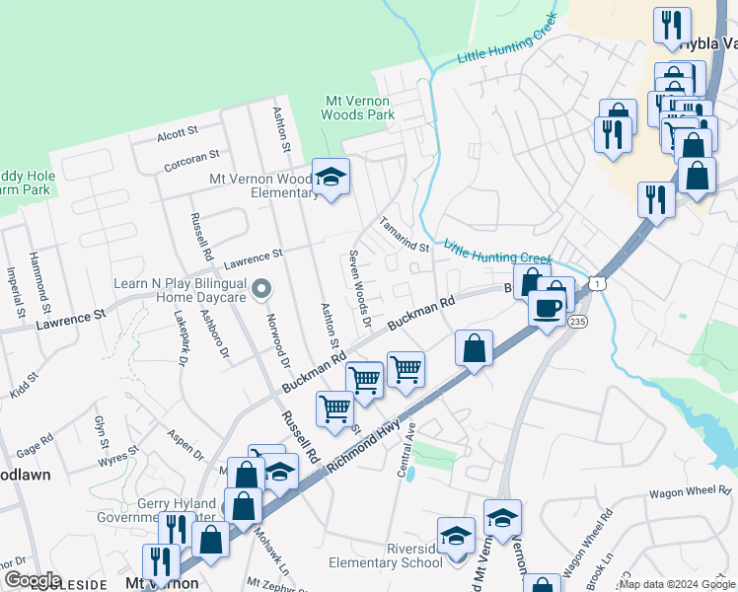Click the Google logo link

tap(33, 580)
